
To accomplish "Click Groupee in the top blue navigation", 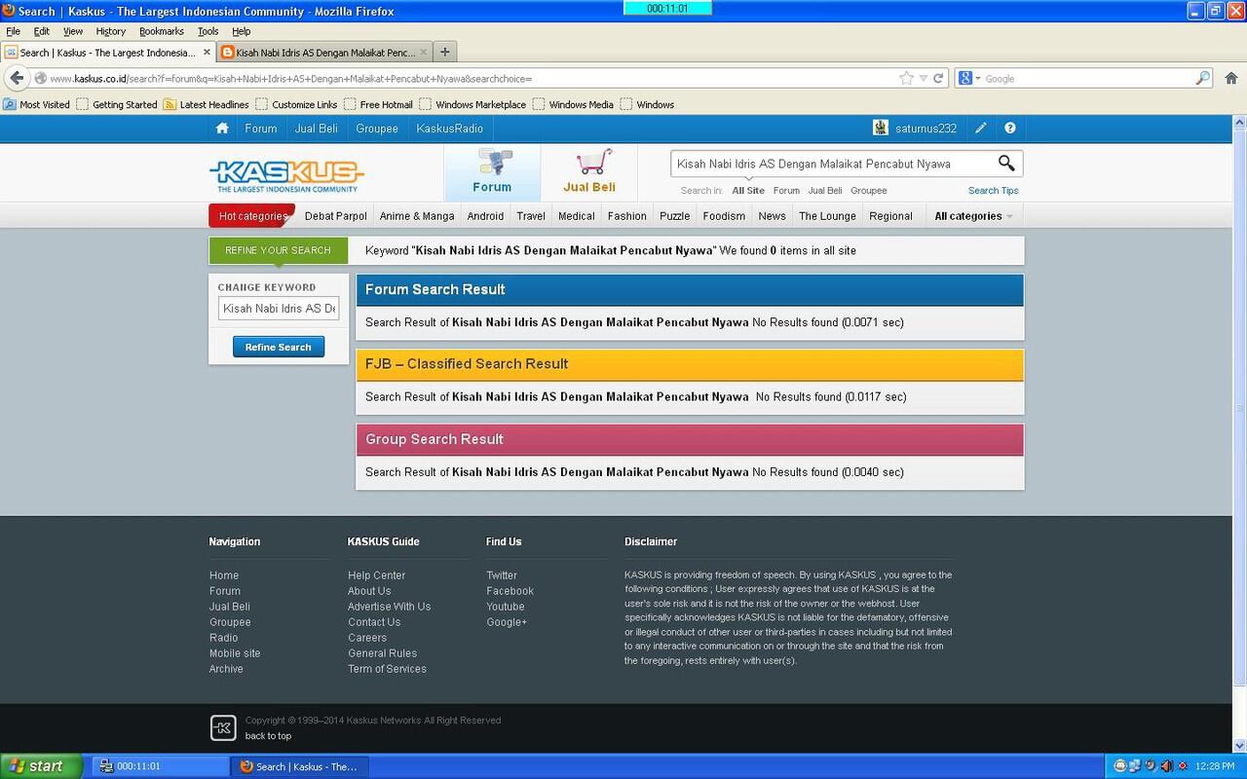I will (x=376, y=128).
